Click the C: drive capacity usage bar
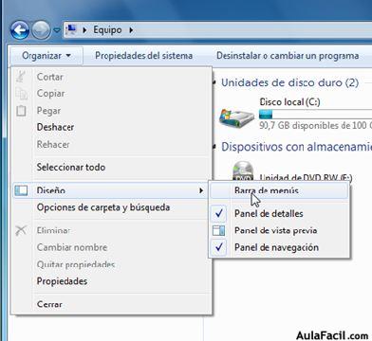The width and height of the screenshot is (372, 341). coord(315,114)
